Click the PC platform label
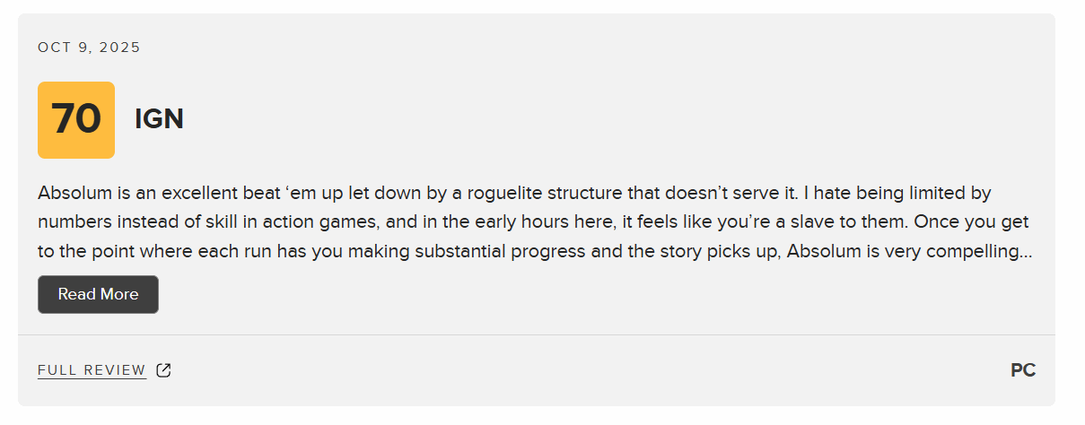 (1023, 370)
